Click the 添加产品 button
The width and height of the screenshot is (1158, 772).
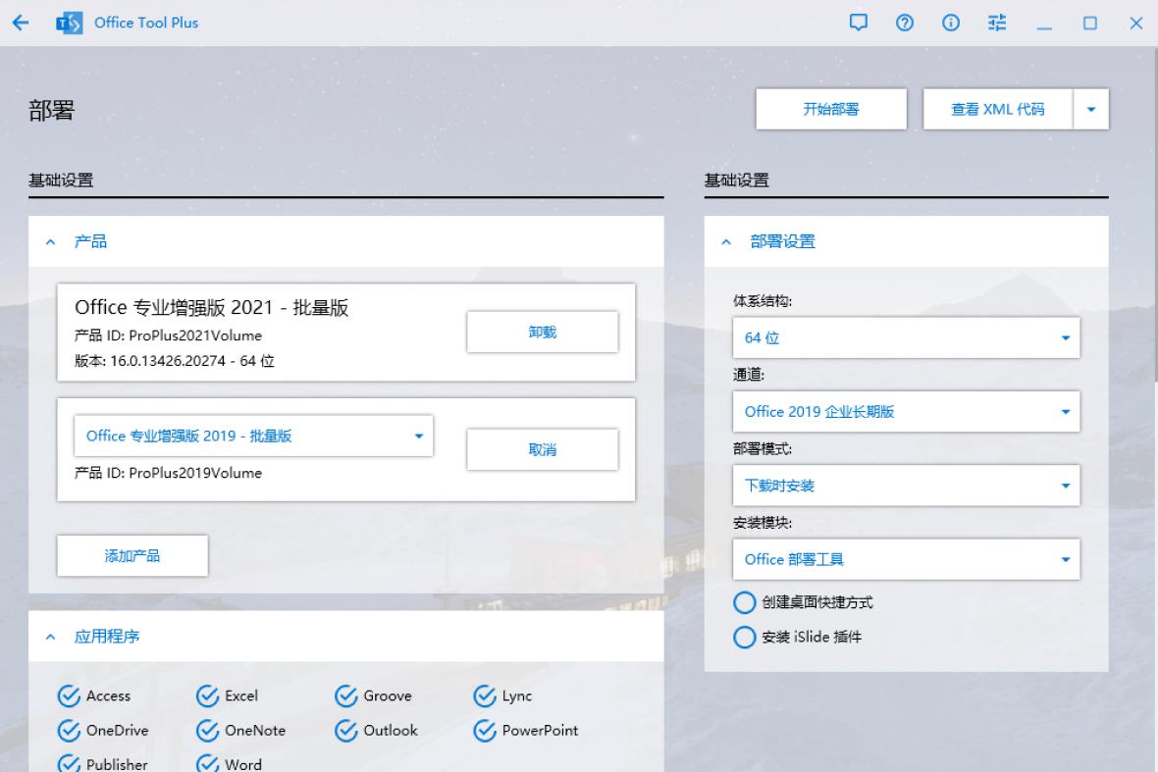click(x=132, y=556)
